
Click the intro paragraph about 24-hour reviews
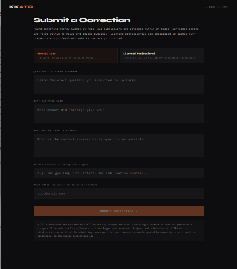coord(116,33)
